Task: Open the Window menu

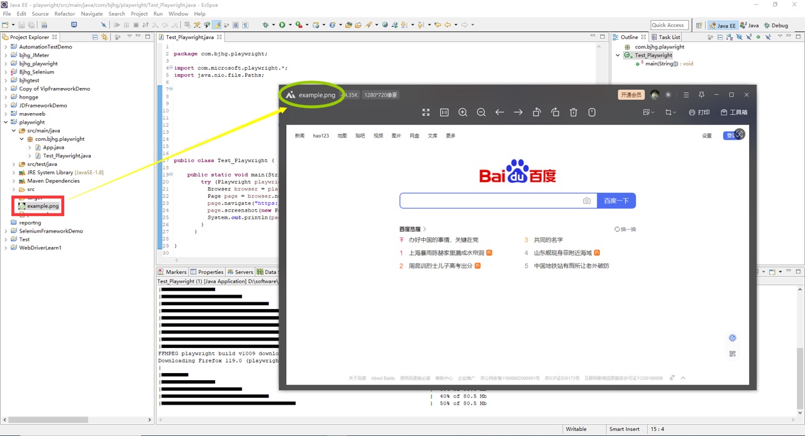Action: coord(179,14)
